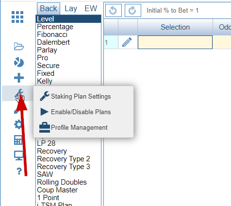Click the monitor display icon
This screenshot has height=206, width=231.
[x=18, y=155]
